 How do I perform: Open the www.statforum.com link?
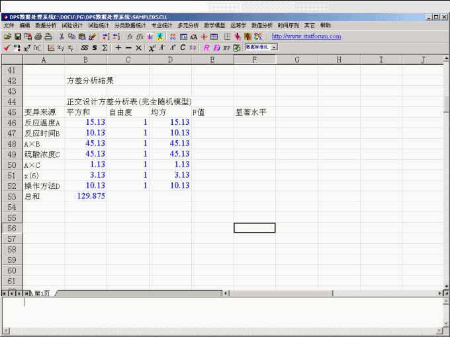click(x=306, y=36)
